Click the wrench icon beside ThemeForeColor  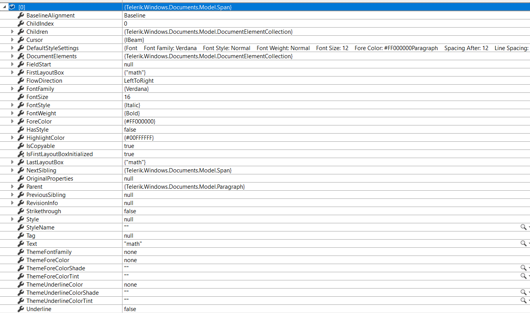click(21, 260)
